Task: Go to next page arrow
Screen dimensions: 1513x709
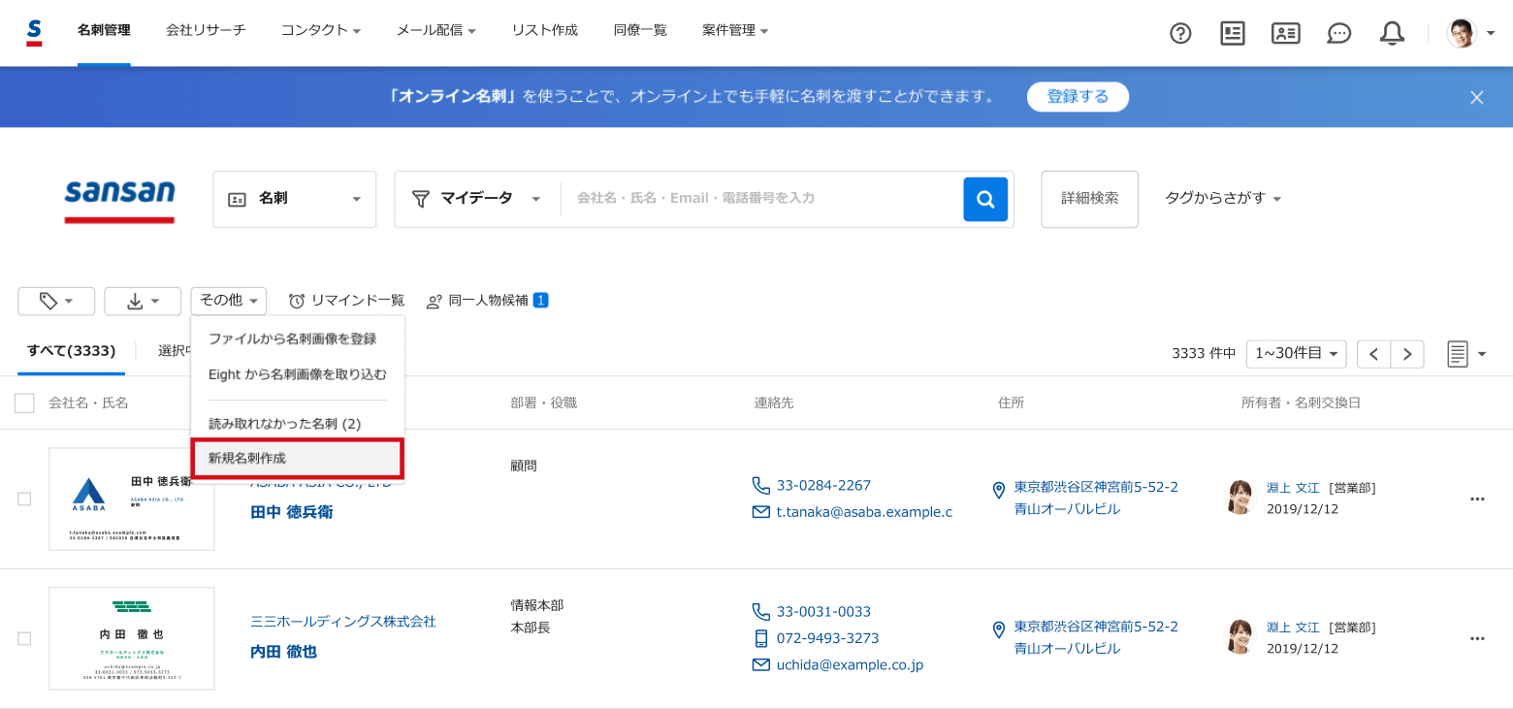Action: (x=1406, y=354)
